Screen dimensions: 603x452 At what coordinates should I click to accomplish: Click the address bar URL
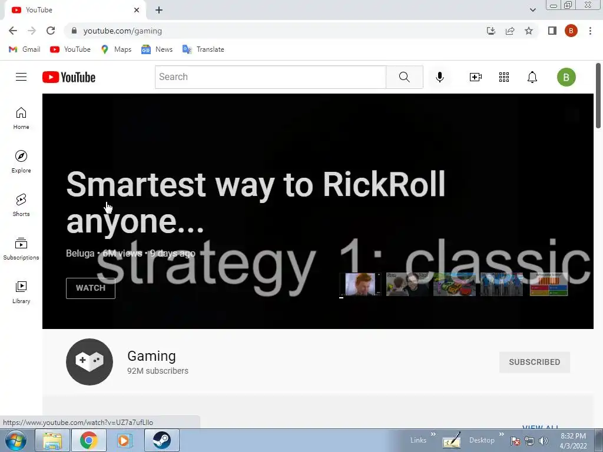coord(122,31)
